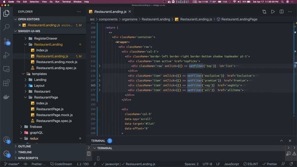
Task: Open RestaurantPage.js file
Action: (50, 109)
